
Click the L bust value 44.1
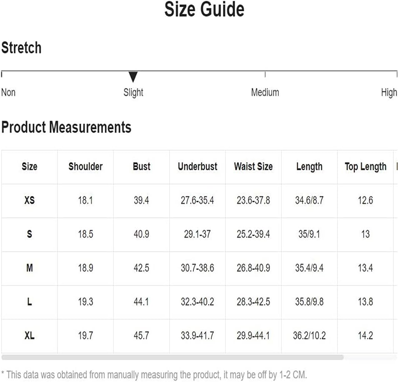tap(141, 302)
